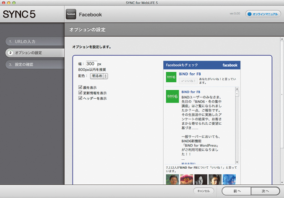Click the キャンセル button

(x=204, y=191)
